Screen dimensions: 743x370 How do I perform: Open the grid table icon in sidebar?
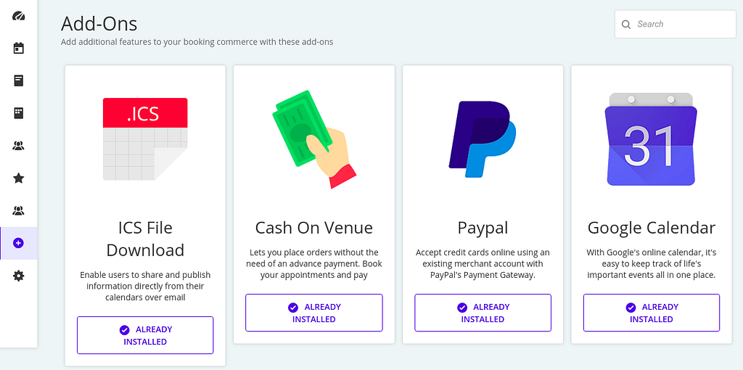(x=19, y=113)
